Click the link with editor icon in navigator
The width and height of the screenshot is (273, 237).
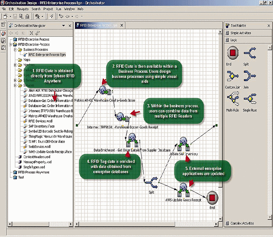click(x=37, y=33)
